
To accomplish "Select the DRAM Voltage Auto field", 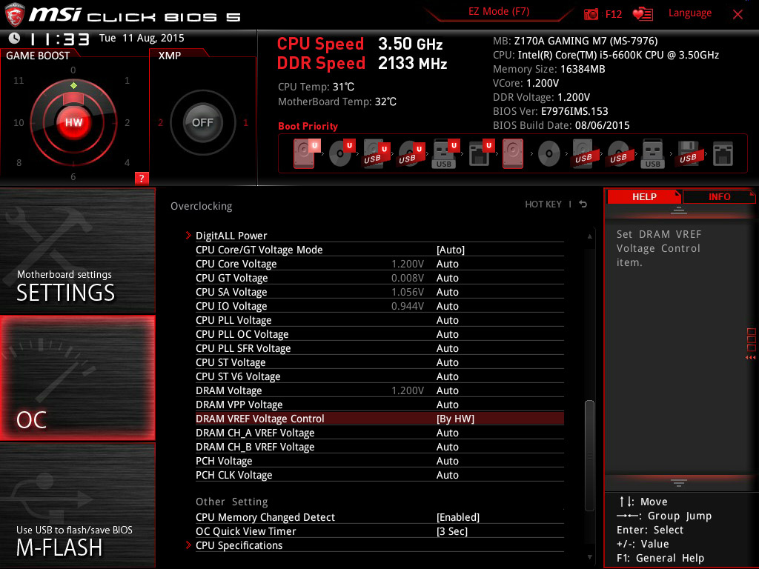I will click(x=448, y=390).
